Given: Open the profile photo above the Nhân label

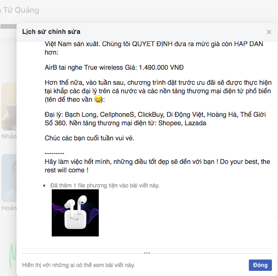Looking at the screenshot, I should point(9,106).
